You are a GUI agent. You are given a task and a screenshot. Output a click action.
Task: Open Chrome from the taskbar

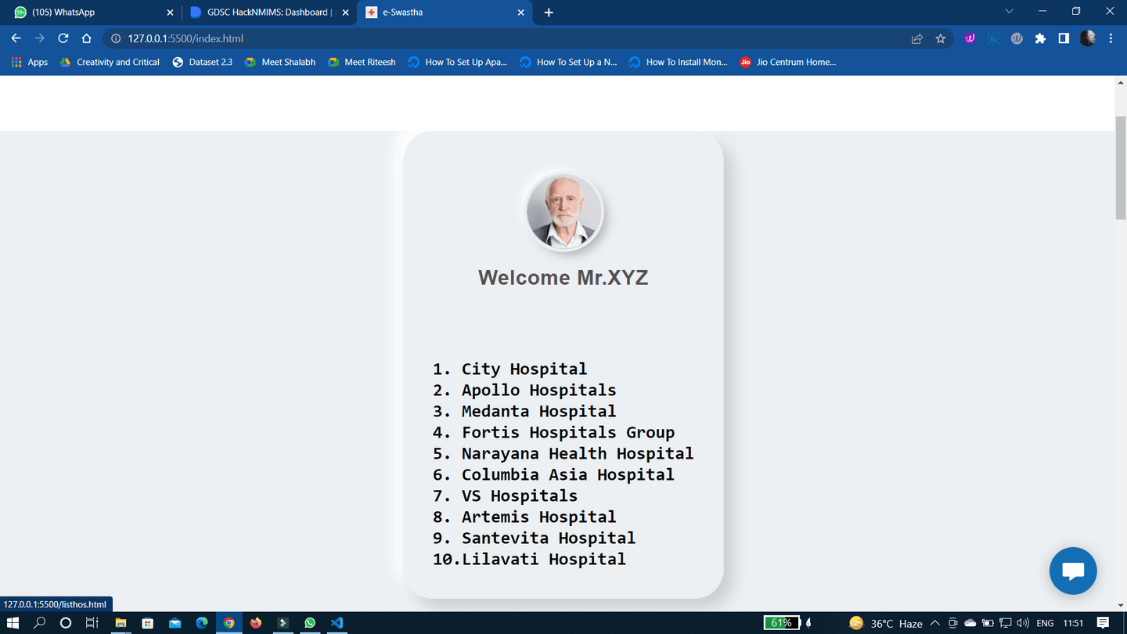point(229,623)
